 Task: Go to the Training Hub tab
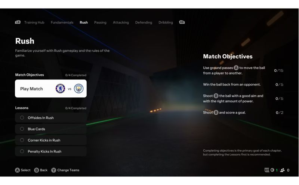tap(34, 22)
